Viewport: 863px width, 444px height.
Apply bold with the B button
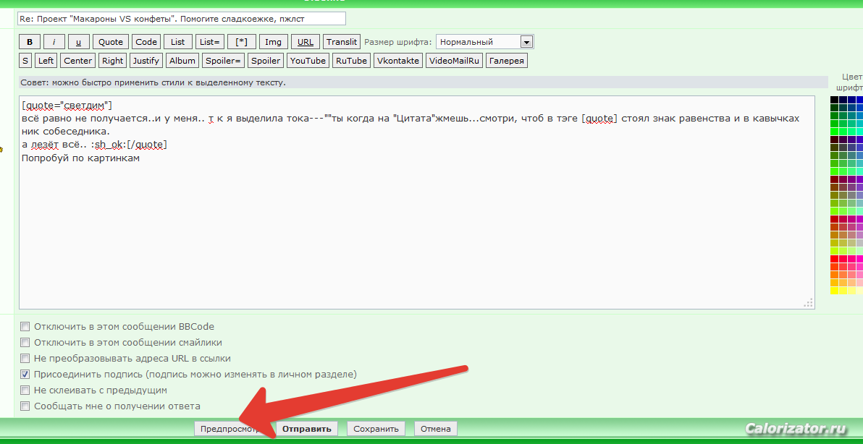coord(30,42)
